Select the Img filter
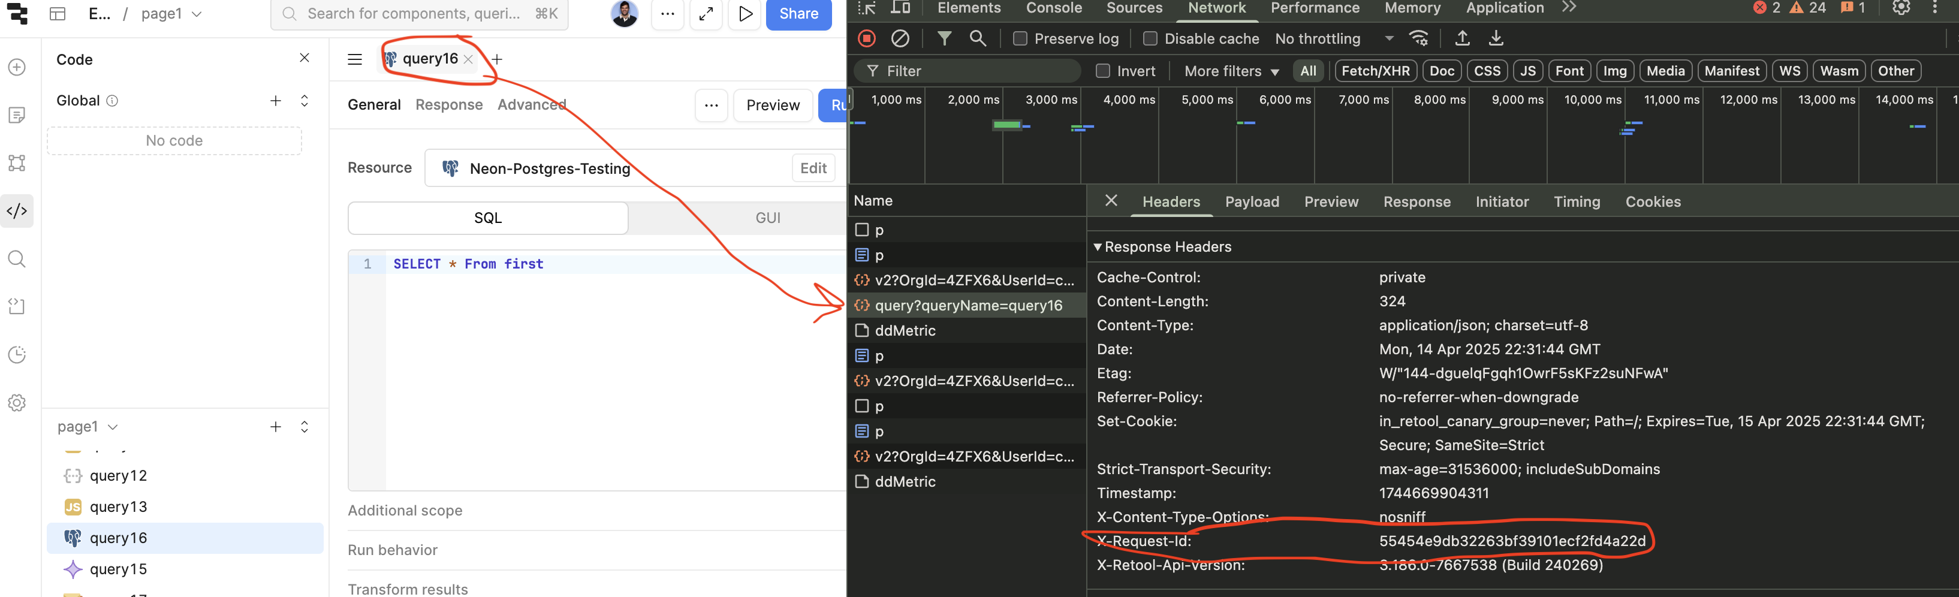 pos(1614,71)
